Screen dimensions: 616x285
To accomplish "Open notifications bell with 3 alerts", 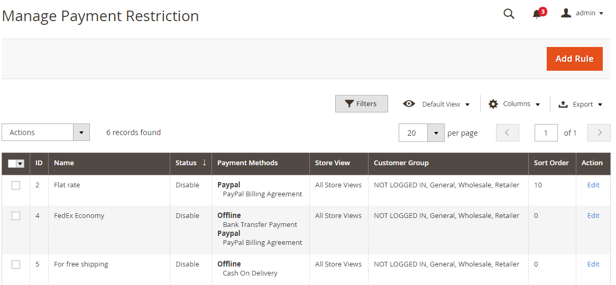I will 537,14.
